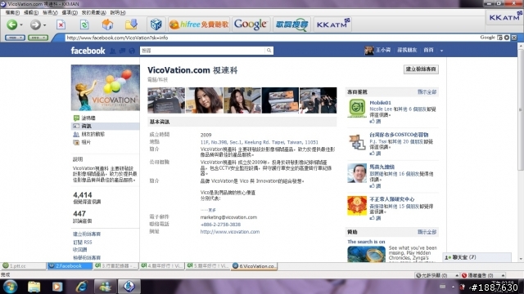Open Facebook messages icon
The height and width of the screenshot is (294, 524).
coord(122,51)
